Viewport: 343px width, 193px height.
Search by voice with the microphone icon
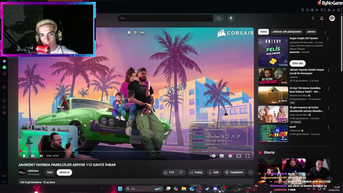231,18
